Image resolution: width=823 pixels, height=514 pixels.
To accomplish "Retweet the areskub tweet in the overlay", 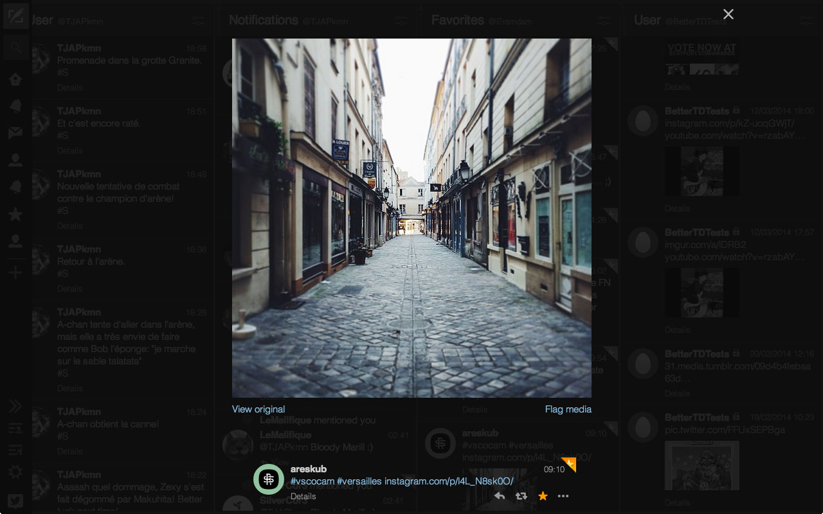I will (x=521, y=496).
